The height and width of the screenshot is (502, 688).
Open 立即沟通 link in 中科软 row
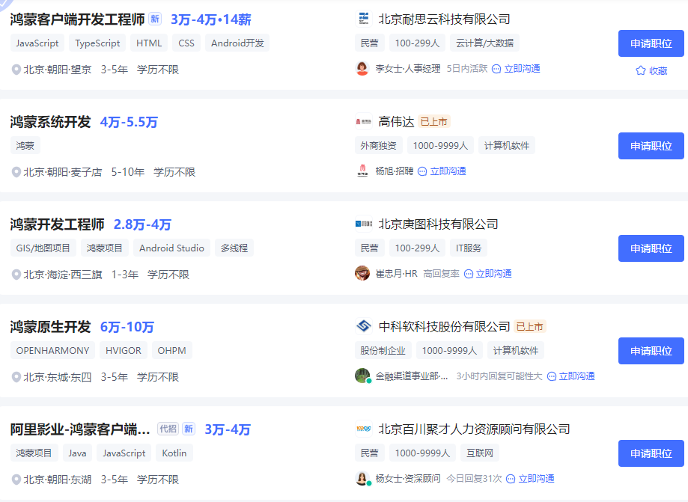576,376
